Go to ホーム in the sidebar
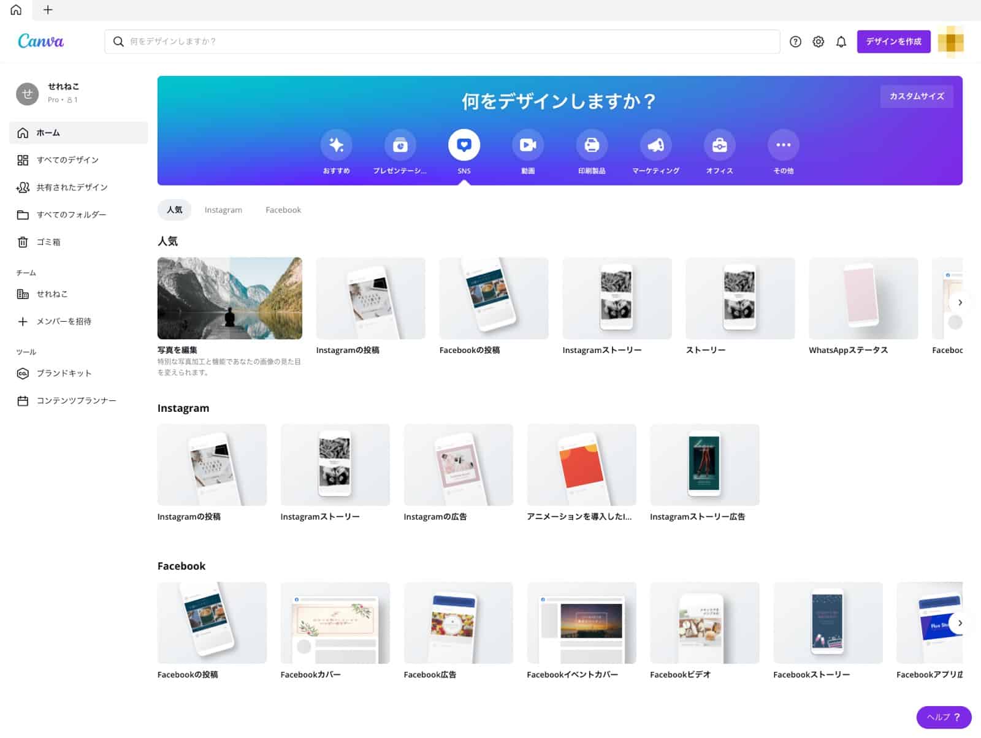The height and width of the screenshot is (738, 981). pyautogui.click(x=78, y=132)
